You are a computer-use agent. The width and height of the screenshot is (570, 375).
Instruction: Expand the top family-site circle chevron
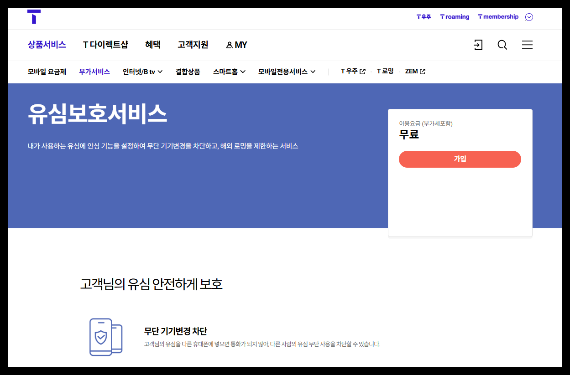click(529, 17)
